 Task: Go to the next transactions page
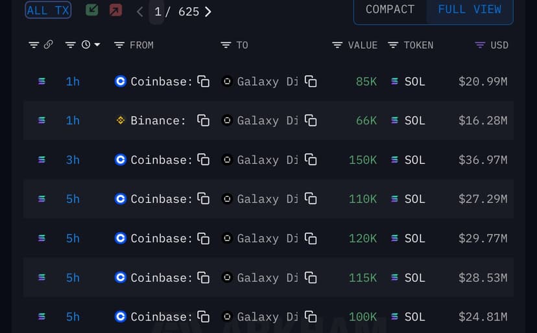[208, 12]
